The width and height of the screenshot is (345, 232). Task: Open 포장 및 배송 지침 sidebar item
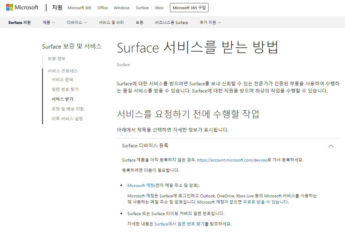coord(68,109)
